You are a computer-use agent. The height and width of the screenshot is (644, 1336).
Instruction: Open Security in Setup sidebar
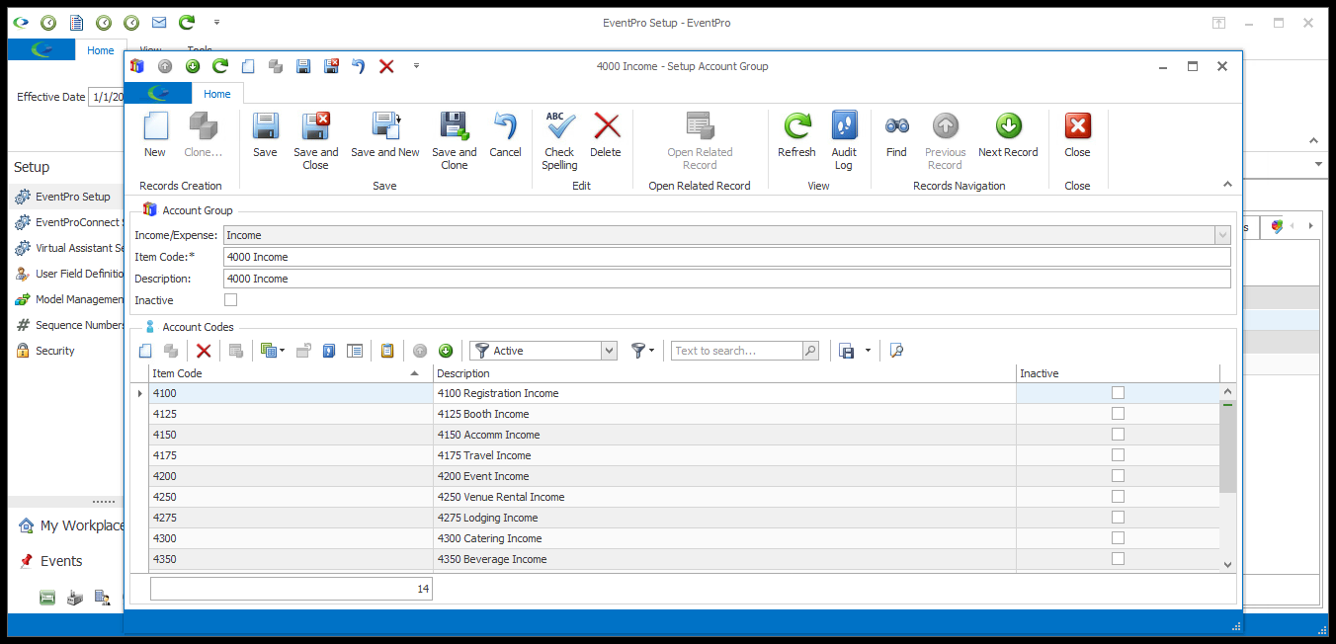(54, 351)
